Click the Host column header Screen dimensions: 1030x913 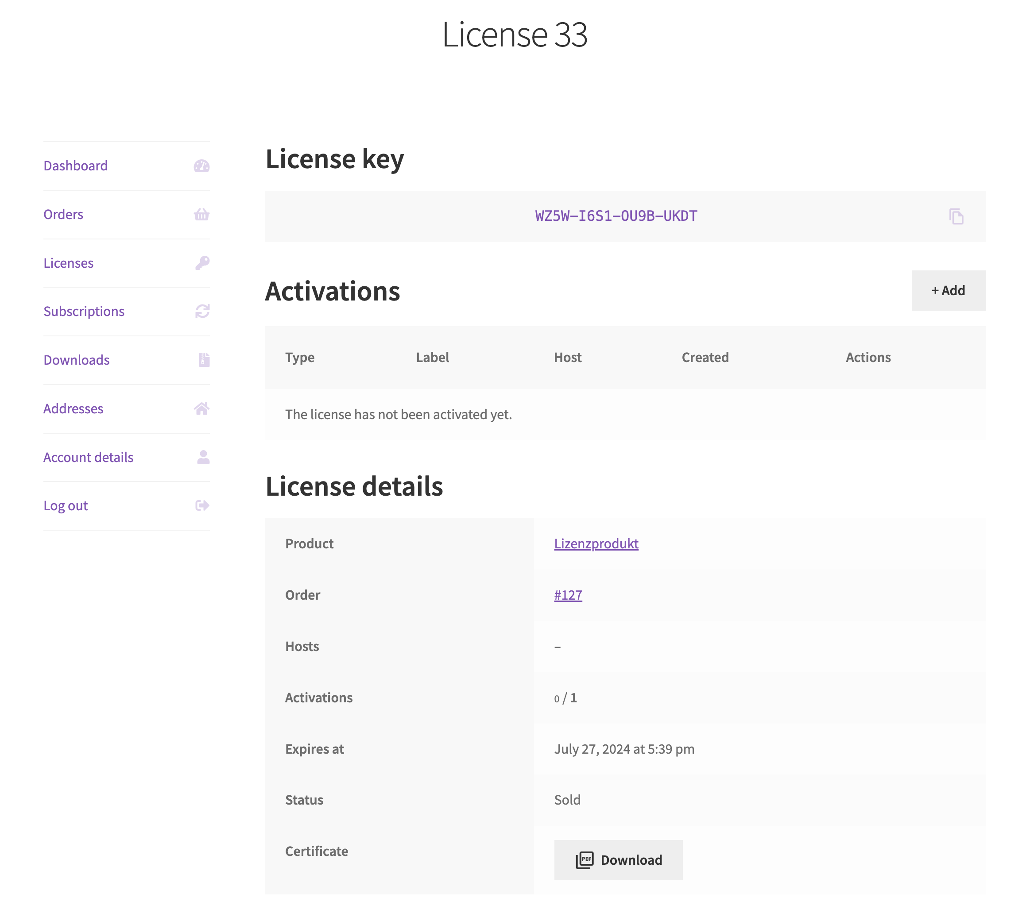pyautogui.click(x=567, y=357)
